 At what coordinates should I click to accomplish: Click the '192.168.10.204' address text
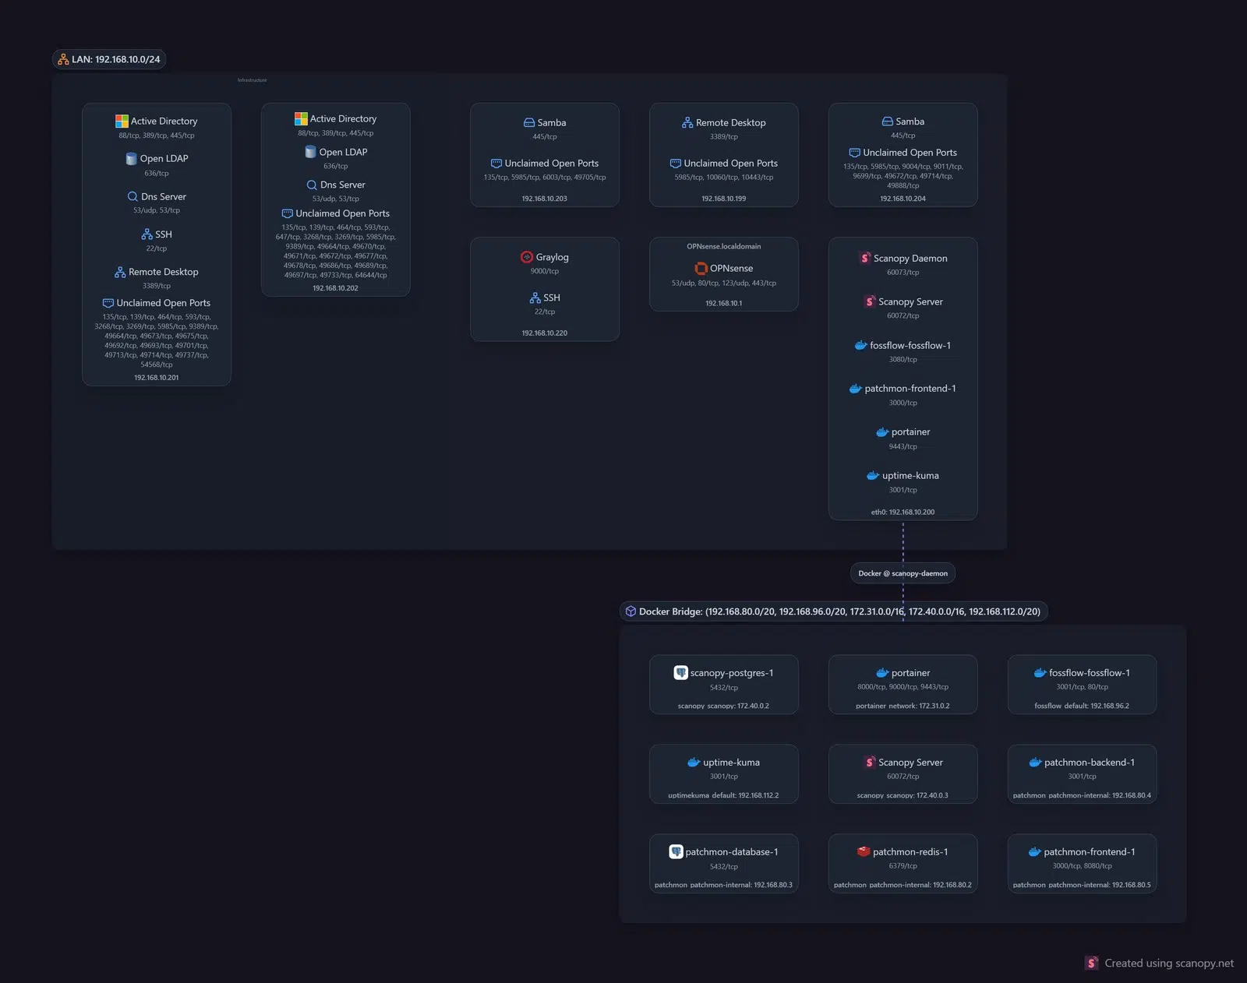[x=903, y=199]
